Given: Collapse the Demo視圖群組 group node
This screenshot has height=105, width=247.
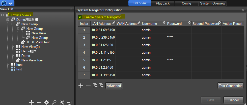Looking at the screenshot, I should (x=8, y=20).
